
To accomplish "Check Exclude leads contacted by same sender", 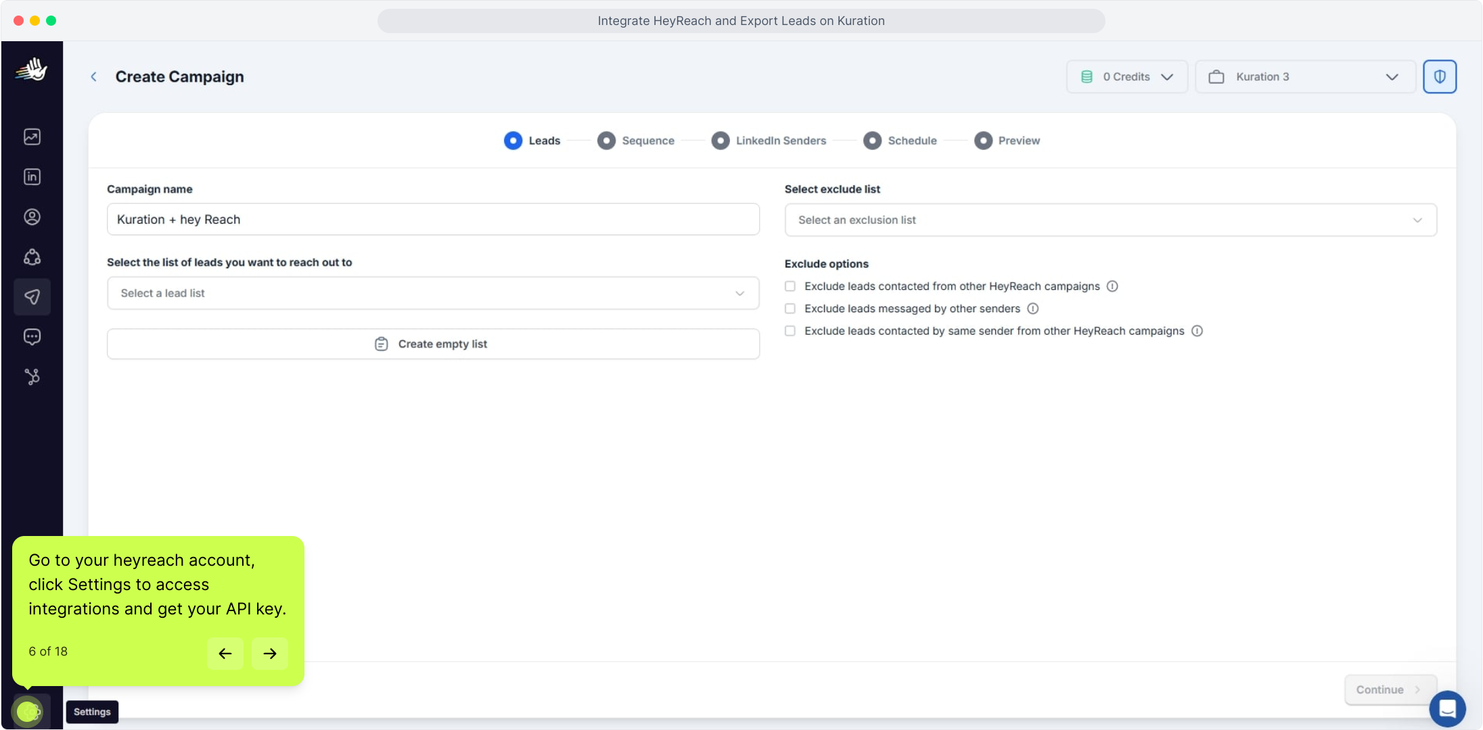I will [x=790, y=331].
